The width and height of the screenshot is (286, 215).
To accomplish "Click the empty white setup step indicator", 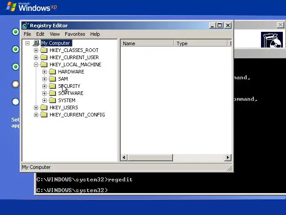I will click(16, 102).
